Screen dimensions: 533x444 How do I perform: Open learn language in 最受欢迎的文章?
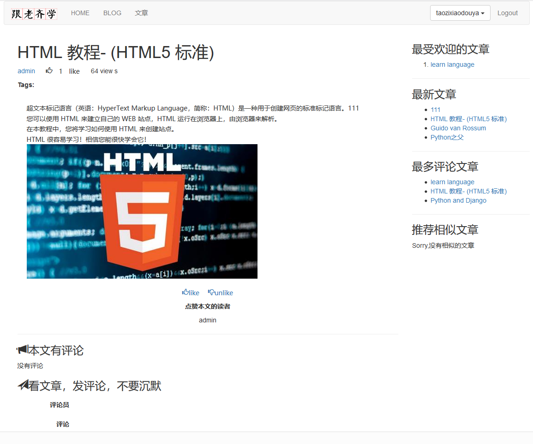pos(452,64)
